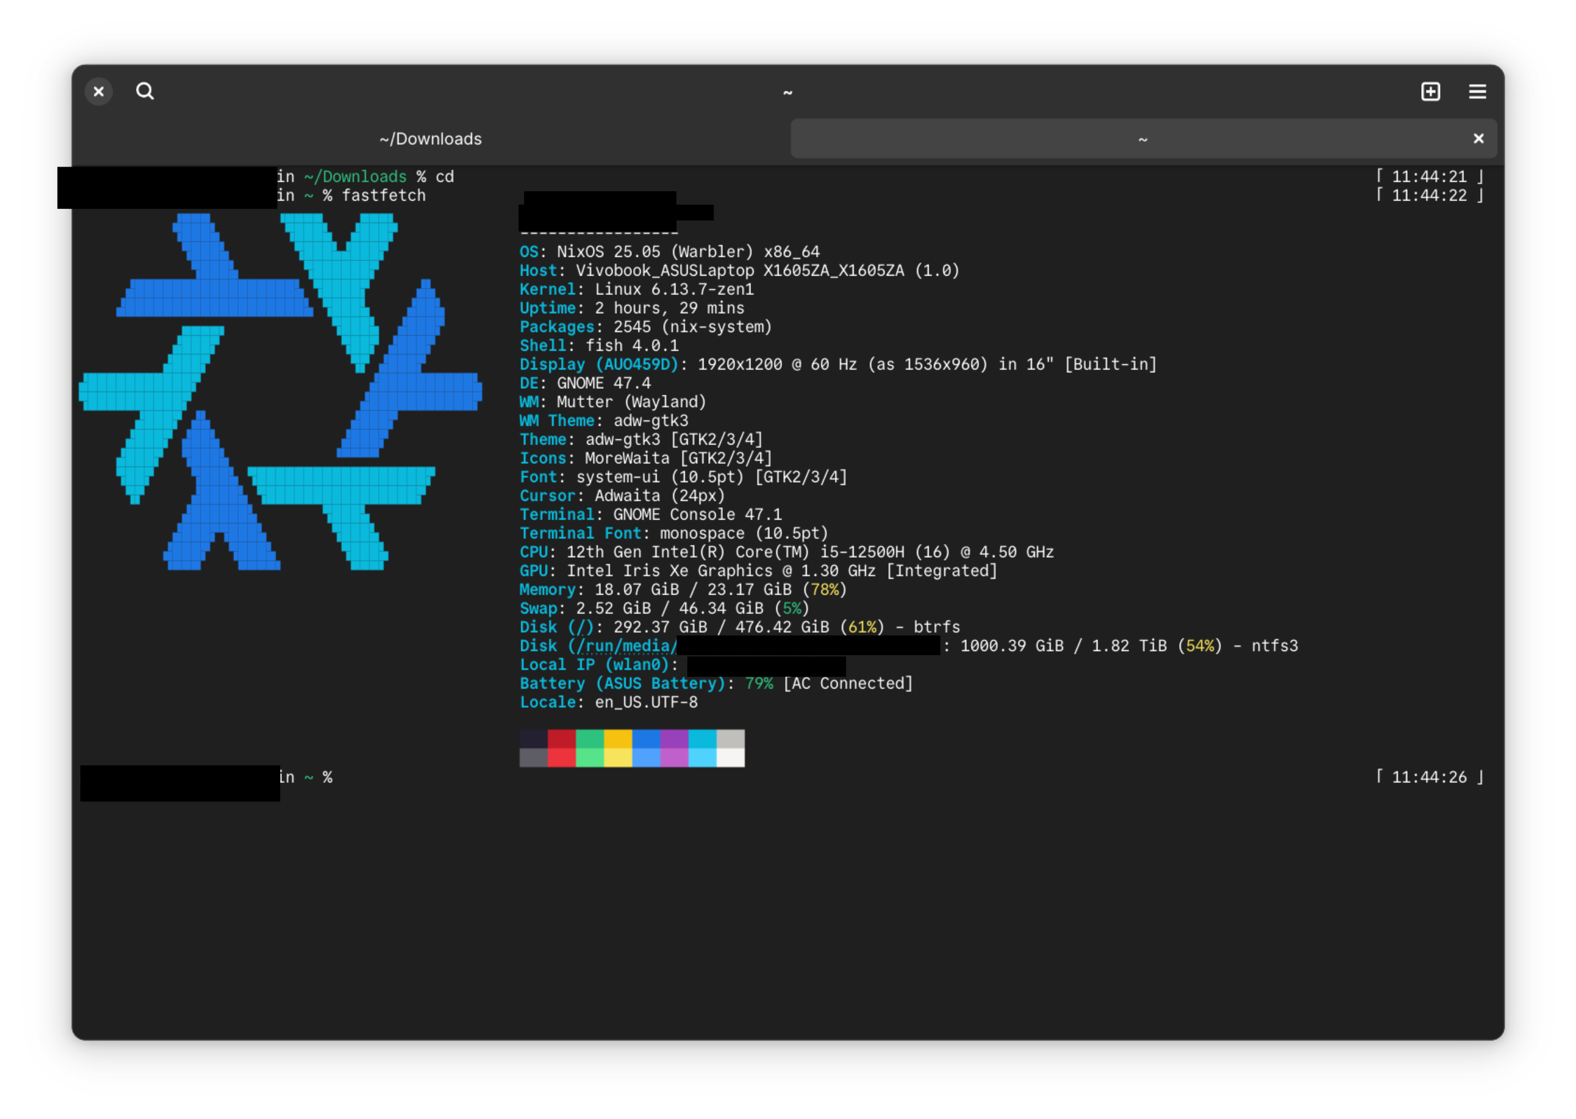This screenshot has height=1119, width=1576.
Task: Click the 'CPU: 12th Gen Intel' line
Action: coord(787,552)
